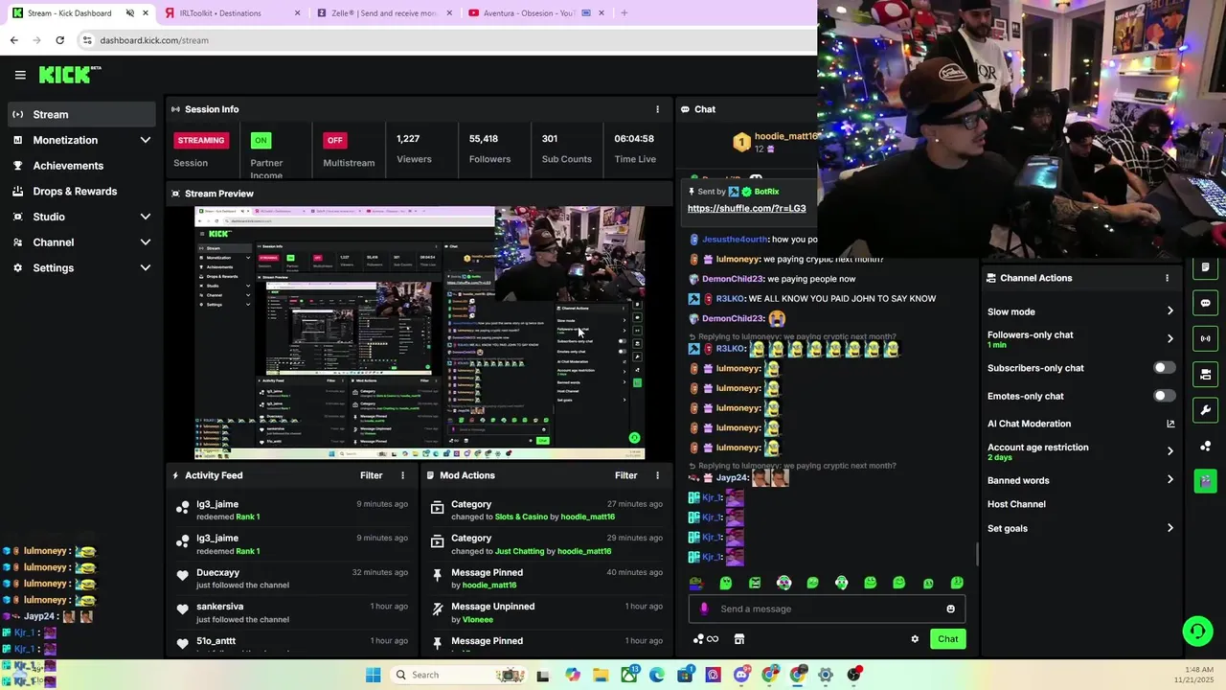Toggle Emotes-only chat switch
The image size is (1226, 690).
(x=1165, y=396)
